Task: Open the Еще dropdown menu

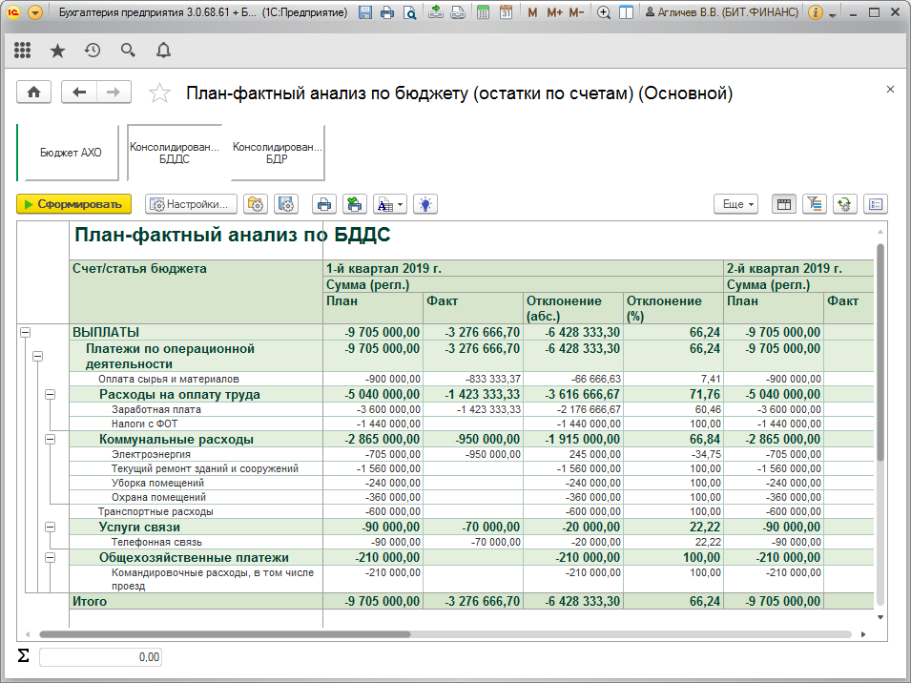Action: pyautogui.click(x=735, y=204)
